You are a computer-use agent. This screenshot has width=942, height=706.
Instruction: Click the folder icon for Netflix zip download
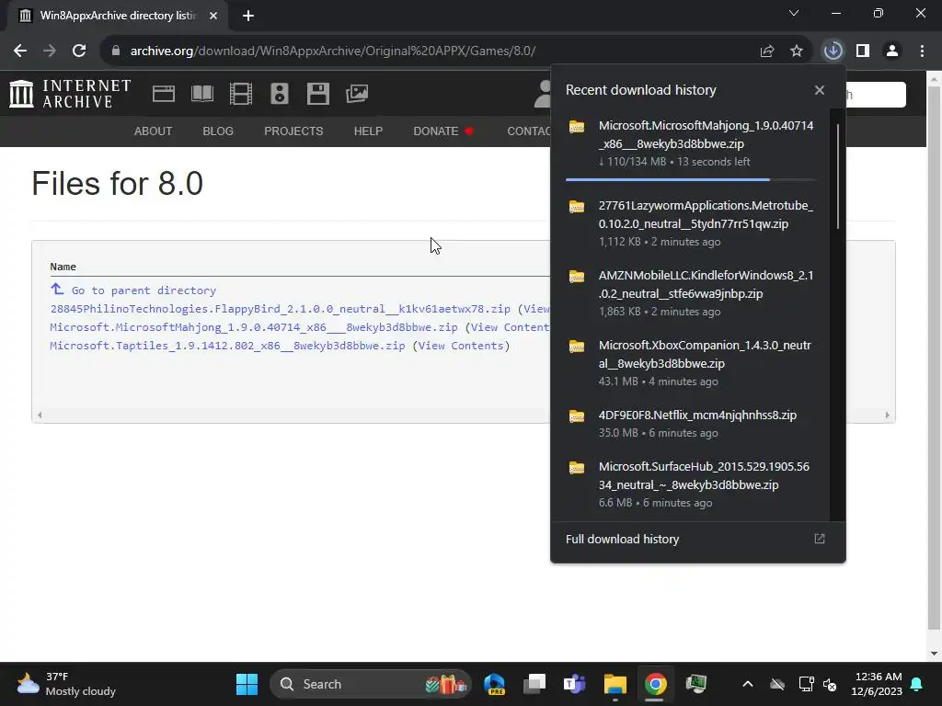577,416
